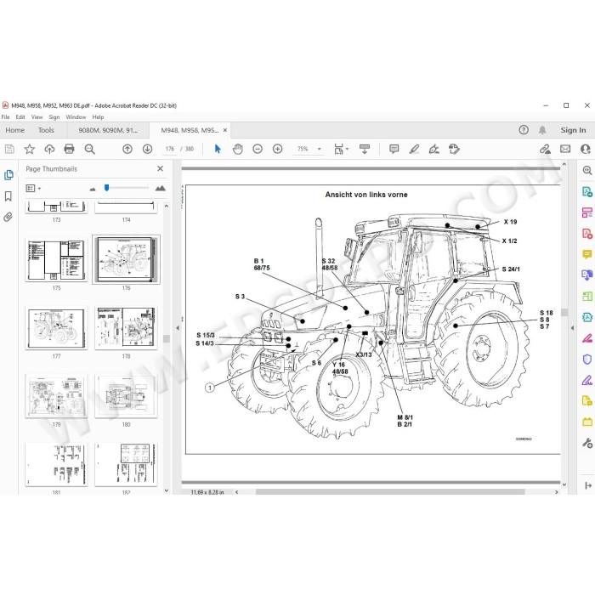
Task: Open More Tools wrench icon
Action: coord(587,443)
